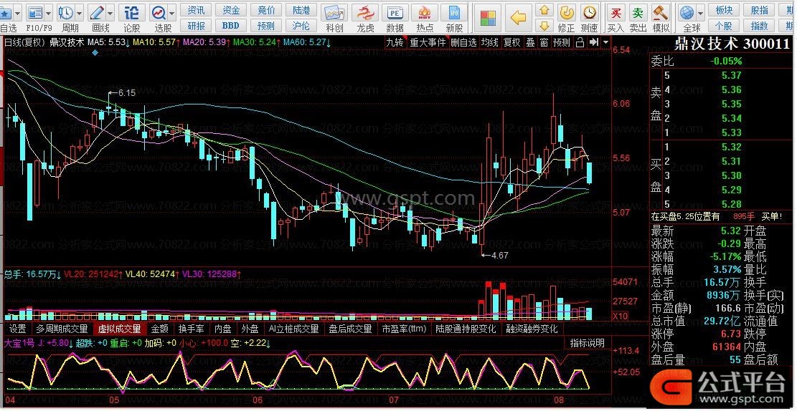Expand the F10/F9 dropdown arrow

click(x=49, y=13)
